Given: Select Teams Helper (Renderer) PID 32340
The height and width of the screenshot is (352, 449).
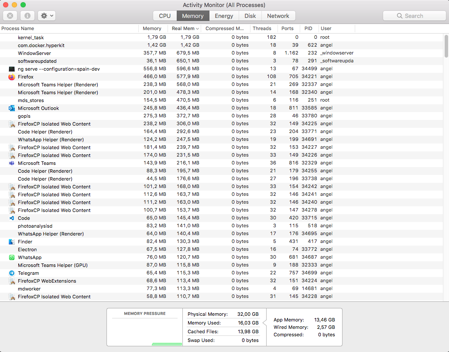Looking at the screenshot, I should 222,92.
